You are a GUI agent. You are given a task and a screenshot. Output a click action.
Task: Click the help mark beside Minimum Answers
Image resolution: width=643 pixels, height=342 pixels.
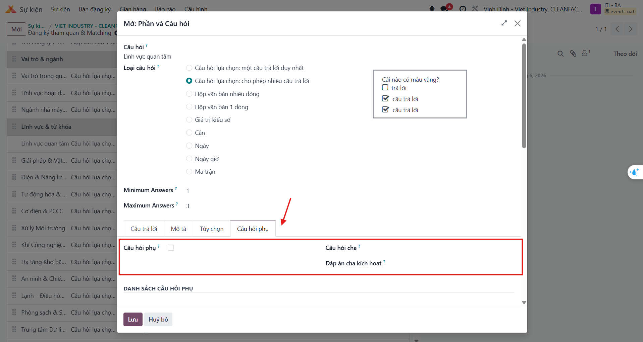tap(176, 188)
